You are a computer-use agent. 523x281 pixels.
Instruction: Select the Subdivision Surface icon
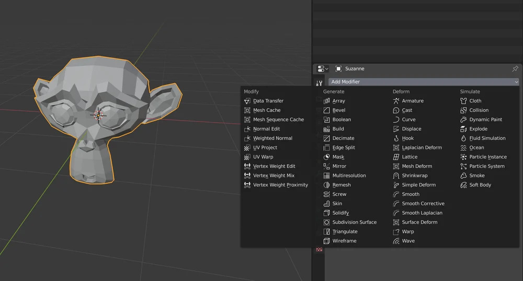[327, 223]
